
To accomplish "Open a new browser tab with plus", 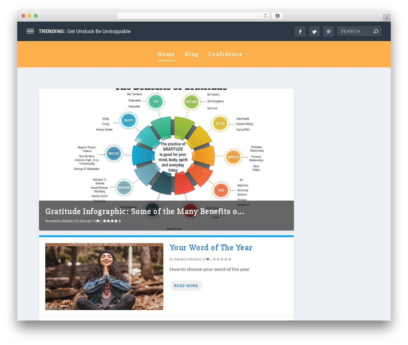I will [x=387, y=18].
